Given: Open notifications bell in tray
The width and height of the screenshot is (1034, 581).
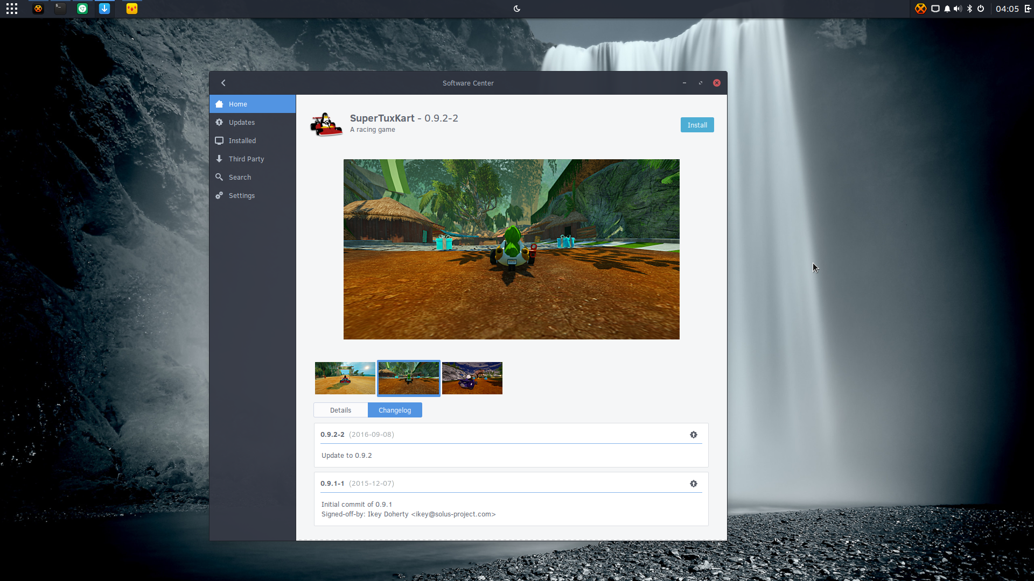Looking at the screenshot, I should point(947,9).
